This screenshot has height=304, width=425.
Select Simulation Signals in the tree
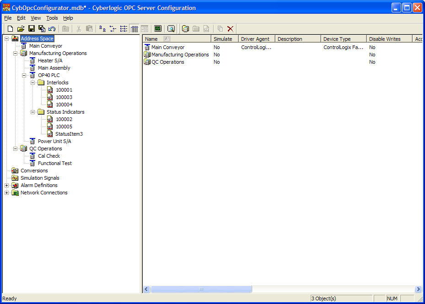[40, 178]
